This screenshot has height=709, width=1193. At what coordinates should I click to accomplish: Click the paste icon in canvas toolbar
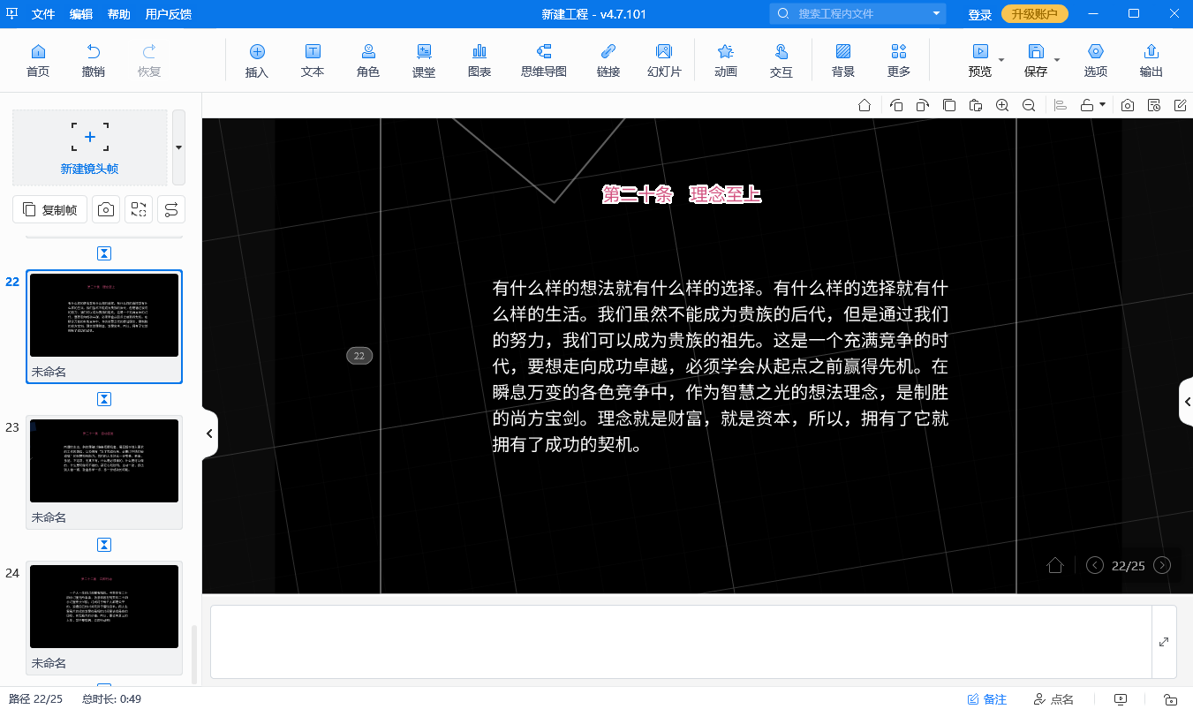pos(976,105)
